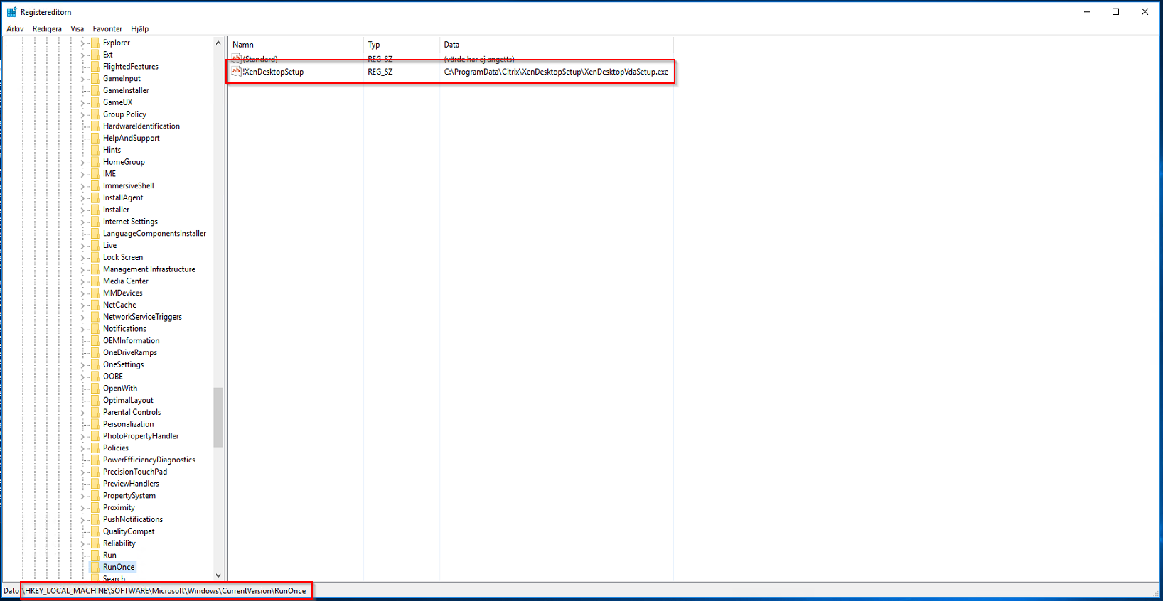
Task: Click the folder icon beside Proximity
Action: coord(95,508)
